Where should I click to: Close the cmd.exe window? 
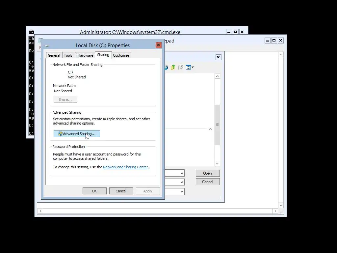click(242, 32)
